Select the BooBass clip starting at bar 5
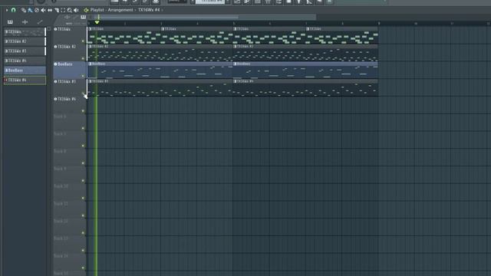The width and height of the screenshot is (491, 276). (305, 70)
